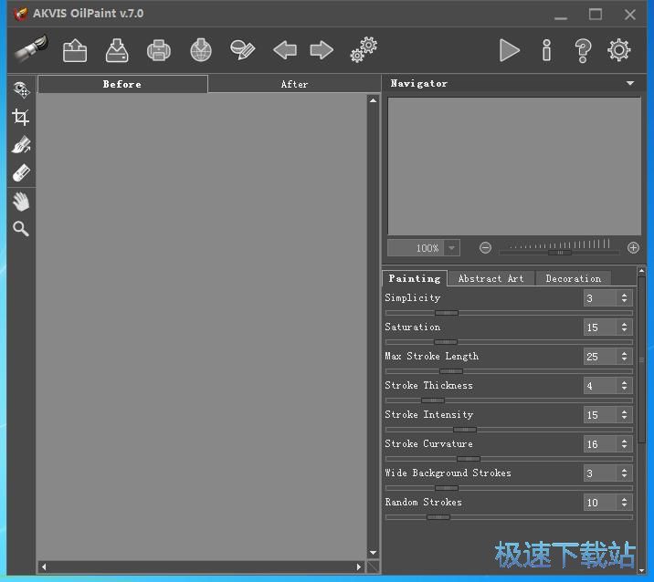This screenshot has width=654, height=582.
Task: Select the Crop tool
Action: point(20,117)
